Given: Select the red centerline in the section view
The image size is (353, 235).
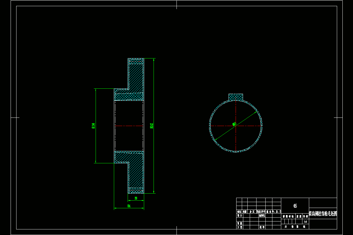Looking at the screenshot, I should (129, 126).
